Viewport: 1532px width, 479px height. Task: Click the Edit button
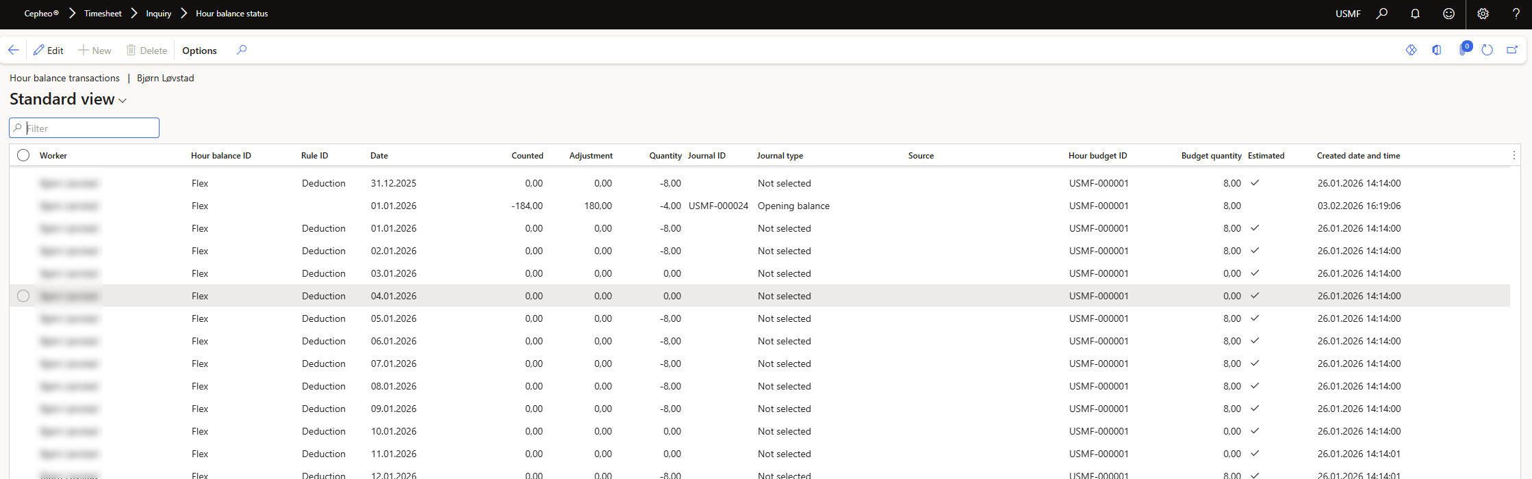coord(49,51)
